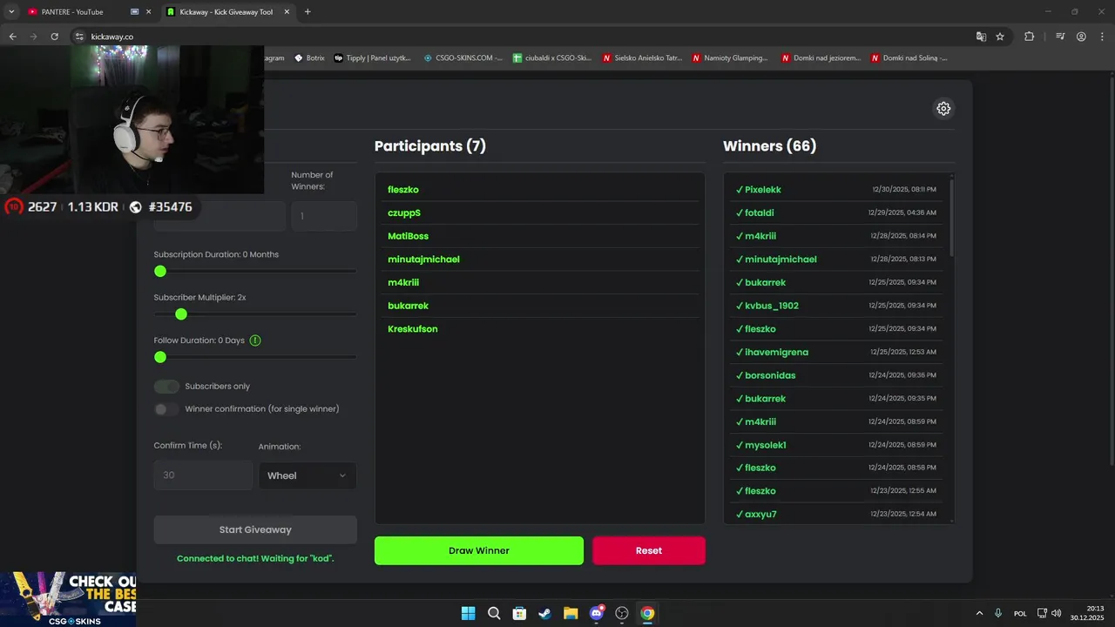This screenshot has height=627, width=1115.
Task: Click the translate page icon
Action: 981,37
